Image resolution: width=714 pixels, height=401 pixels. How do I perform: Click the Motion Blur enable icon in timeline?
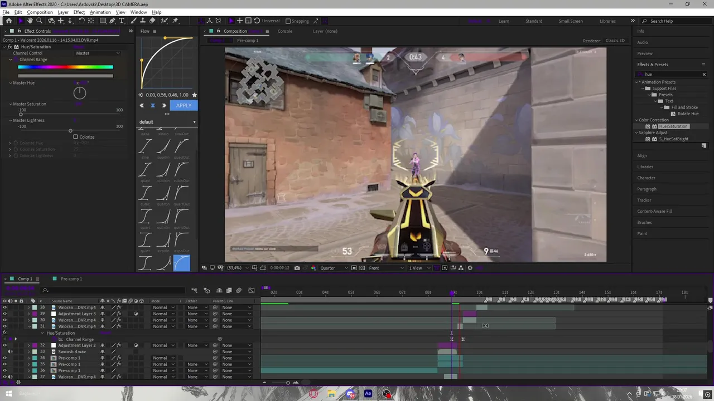pos(239,290)
